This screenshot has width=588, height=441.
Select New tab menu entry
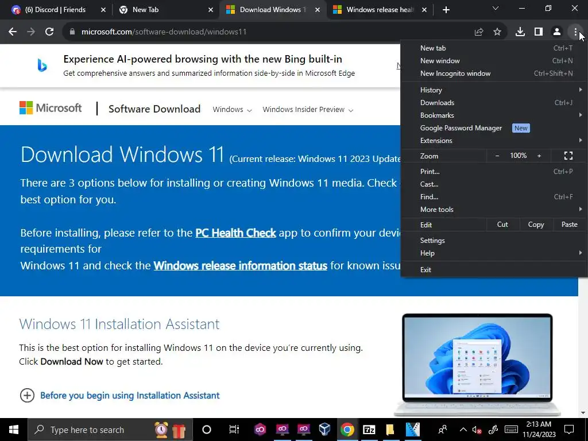(x=494, y=48)
